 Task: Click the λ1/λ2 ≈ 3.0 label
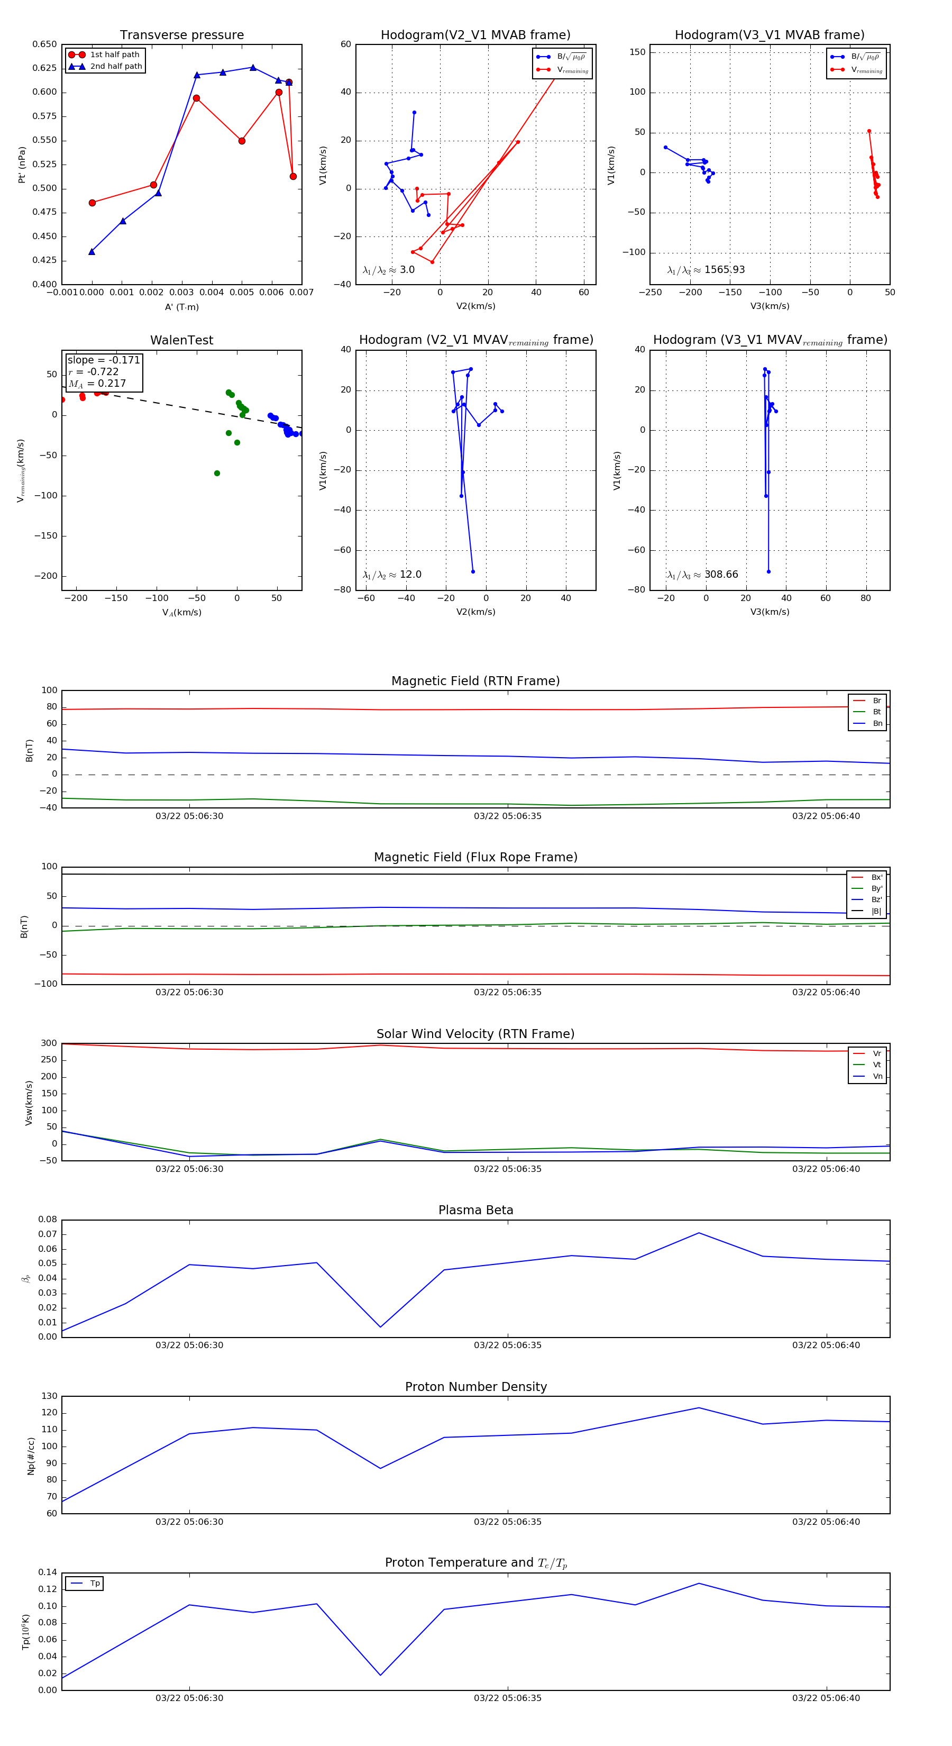click(388, 270)
